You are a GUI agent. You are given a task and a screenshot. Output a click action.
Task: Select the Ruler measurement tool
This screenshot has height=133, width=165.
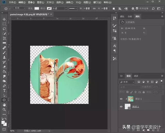click(4, 43)
